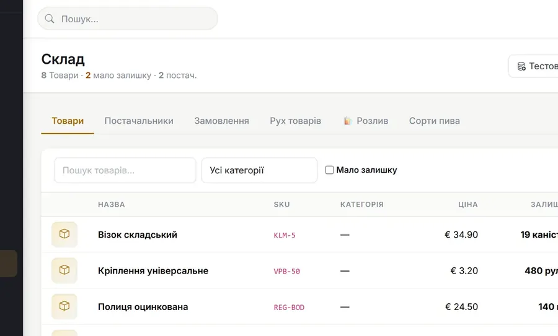The width and height of the screenshot is (558, 336).
Task: Click SKU code REG-BOD
Action: point(289,308)
